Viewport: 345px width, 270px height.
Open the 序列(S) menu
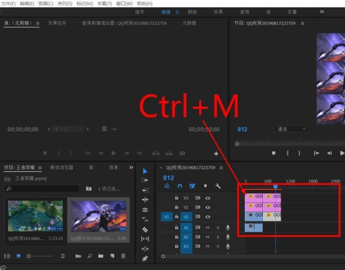(65, 4)
